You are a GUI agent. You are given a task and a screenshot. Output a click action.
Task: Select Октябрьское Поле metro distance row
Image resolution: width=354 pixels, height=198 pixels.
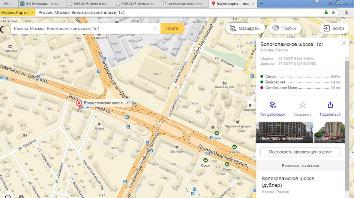300,88
